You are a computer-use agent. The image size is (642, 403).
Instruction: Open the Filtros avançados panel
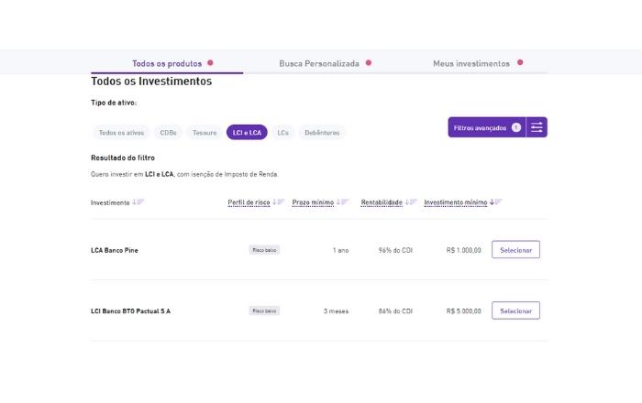480,127
